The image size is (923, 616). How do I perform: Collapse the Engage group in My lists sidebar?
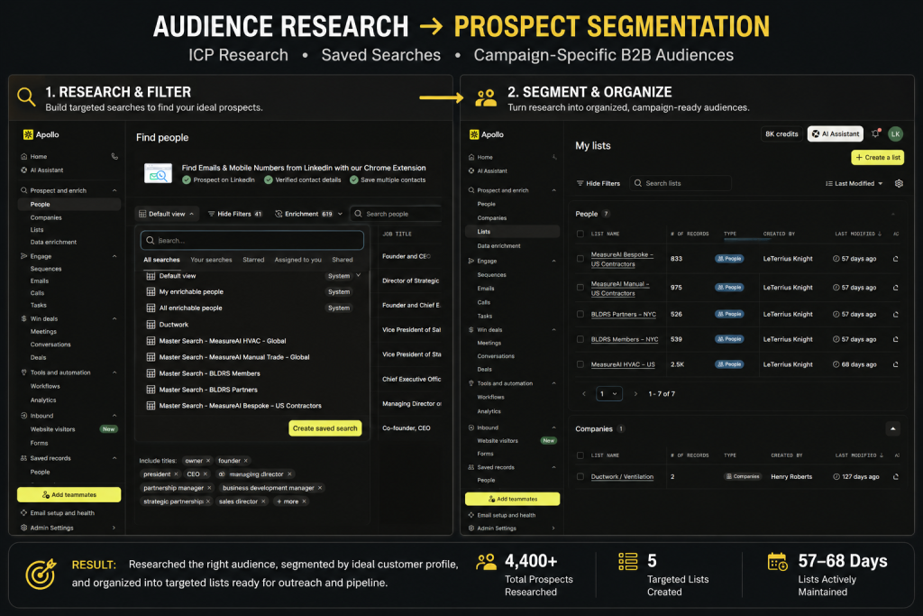coord(554,261)
